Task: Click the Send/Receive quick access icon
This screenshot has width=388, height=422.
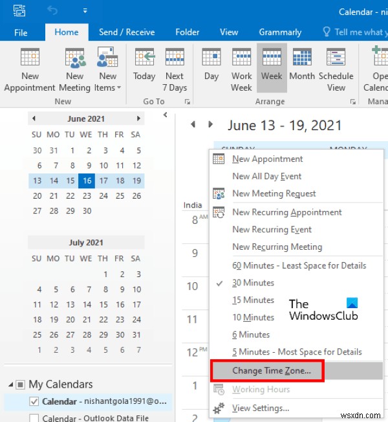Action: tap(19, 11)
